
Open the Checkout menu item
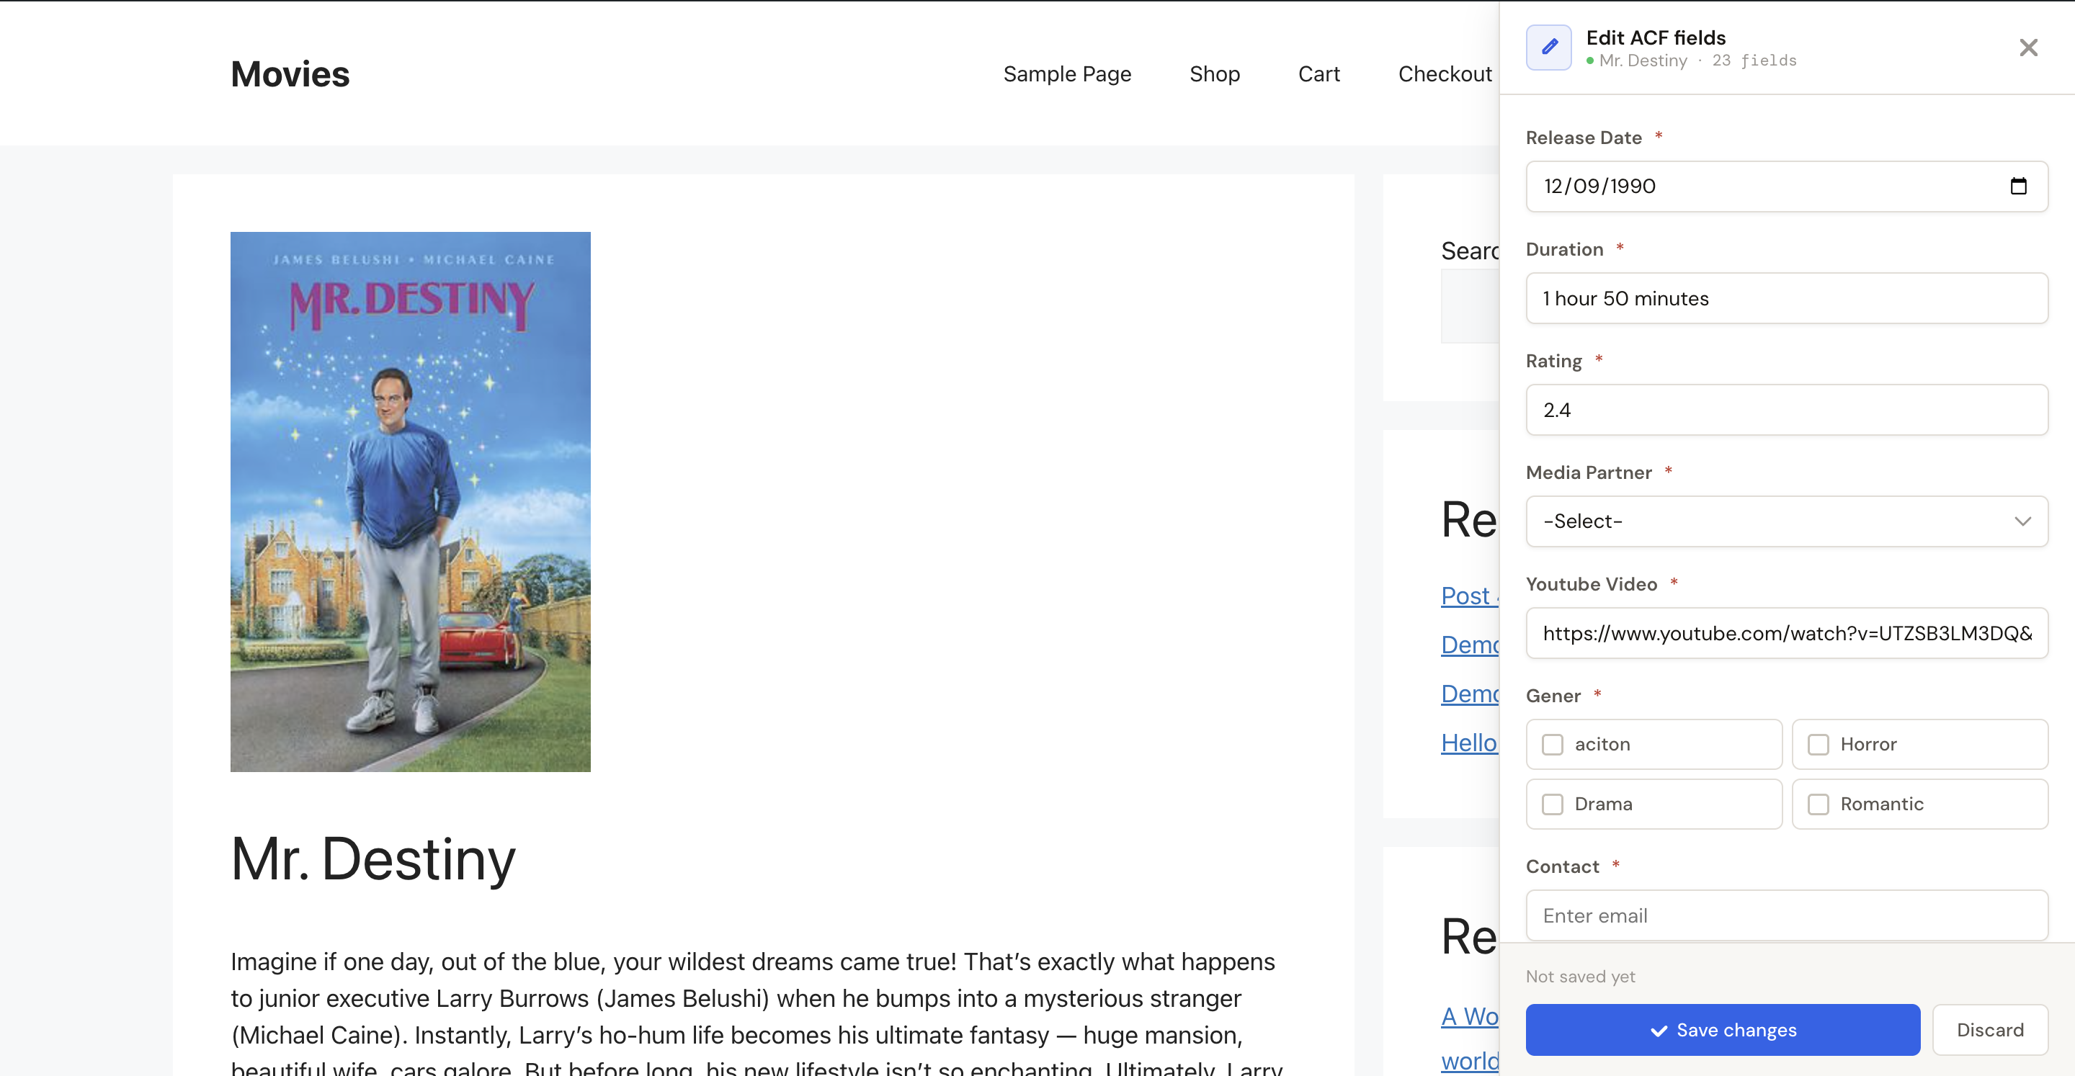coord(1445,74)
